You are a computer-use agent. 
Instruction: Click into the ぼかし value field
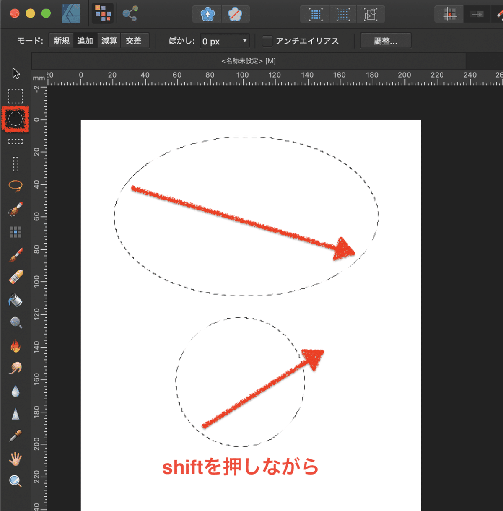coord(225,41)
